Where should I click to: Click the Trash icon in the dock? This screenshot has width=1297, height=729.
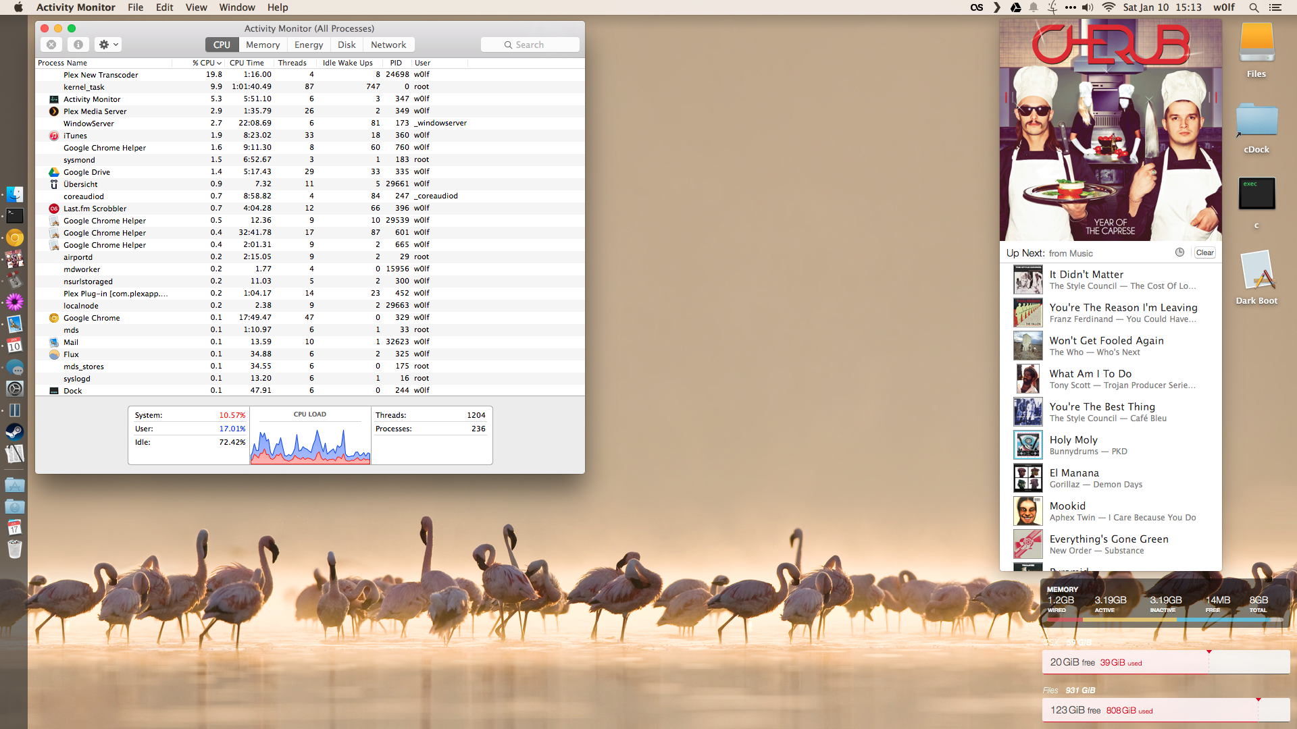click(x=15, y=549)
